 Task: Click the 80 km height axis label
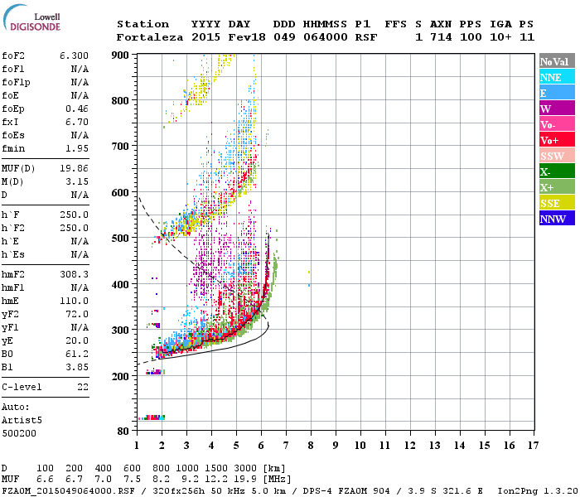click(123, 432)
